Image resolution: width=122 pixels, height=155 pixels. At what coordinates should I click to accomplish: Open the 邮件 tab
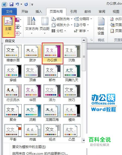[88, 12]
